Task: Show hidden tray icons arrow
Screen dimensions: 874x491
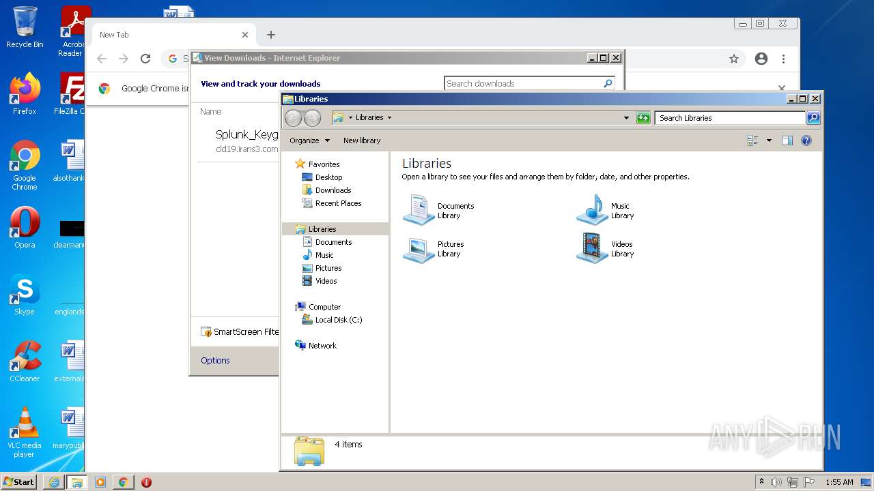Action: [x=762, y=481]
